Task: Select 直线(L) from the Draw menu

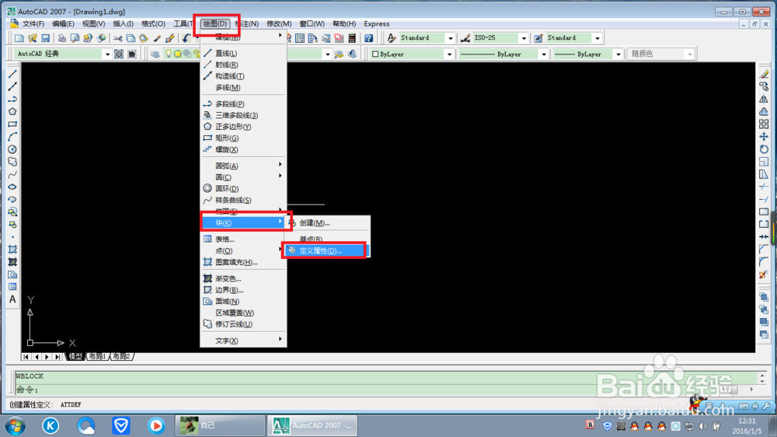Action: click(x=242, y=53)
